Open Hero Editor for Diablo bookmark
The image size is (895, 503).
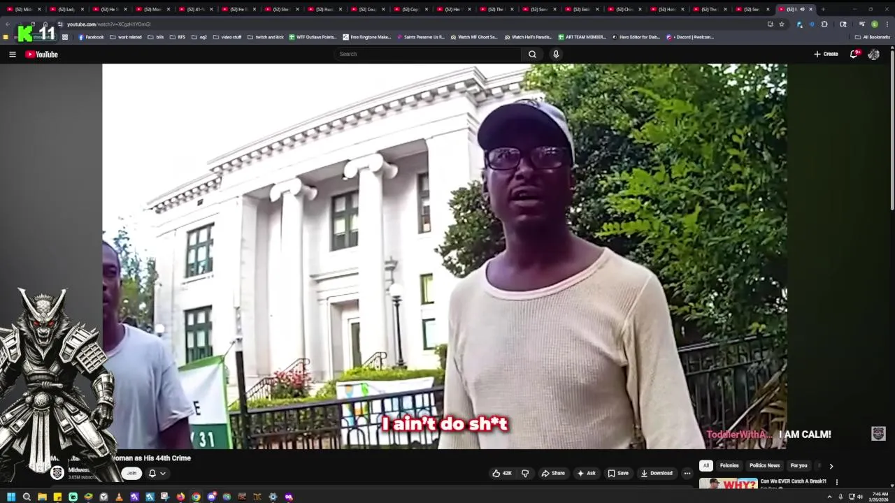click(636, 37)
